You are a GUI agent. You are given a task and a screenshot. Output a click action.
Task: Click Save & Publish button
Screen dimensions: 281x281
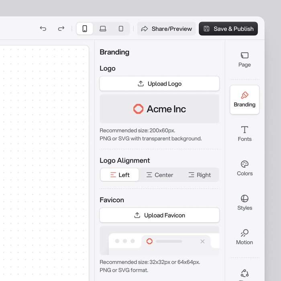point(228,29)
